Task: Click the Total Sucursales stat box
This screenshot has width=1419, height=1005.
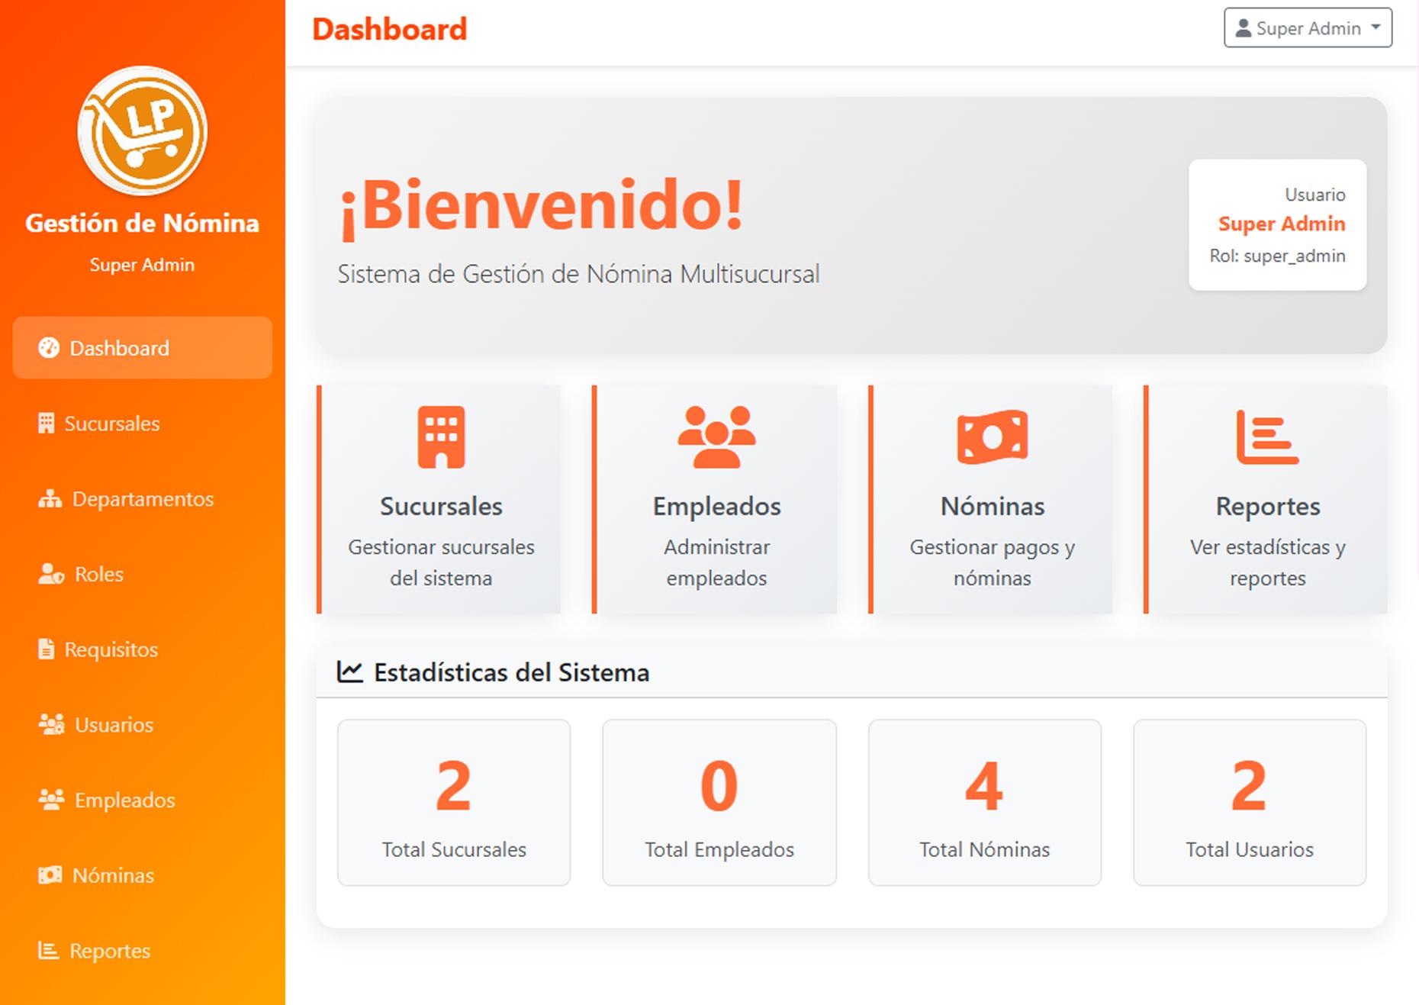Action: 454,803
